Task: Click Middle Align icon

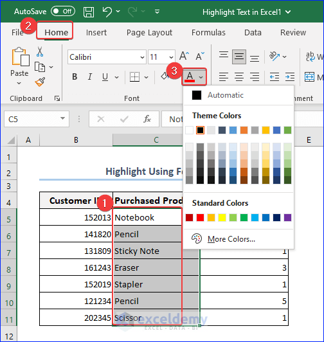Action: pos(239,57)
